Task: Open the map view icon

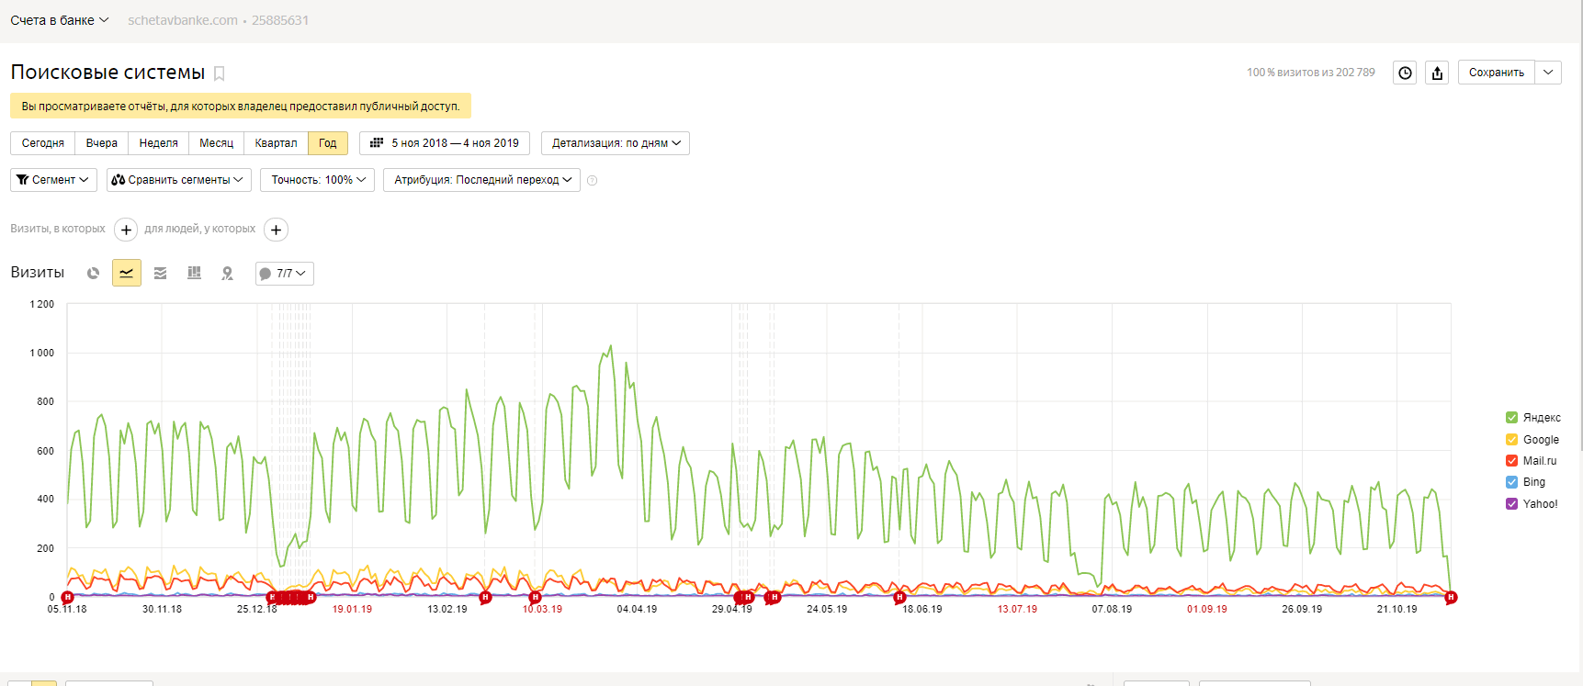Action: click(x=228, y=273)
